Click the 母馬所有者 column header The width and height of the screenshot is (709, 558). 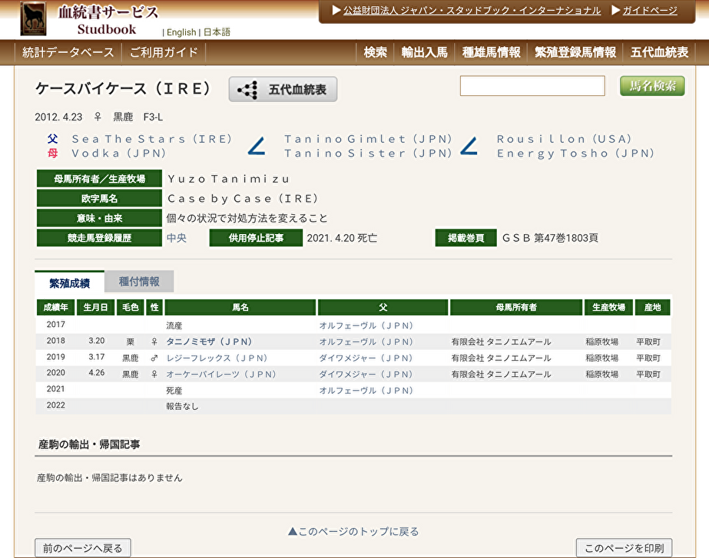pyautogui.click(x=516, y=307)
